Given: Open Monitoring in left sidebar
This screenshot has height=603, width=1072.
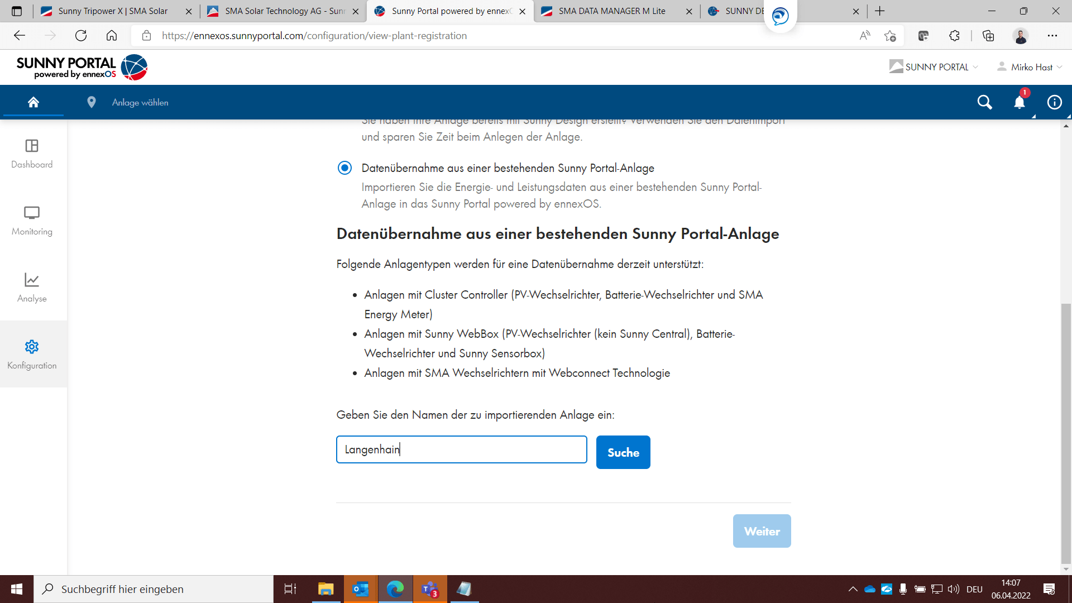Looking at the screenshot, I should point(32,221).
